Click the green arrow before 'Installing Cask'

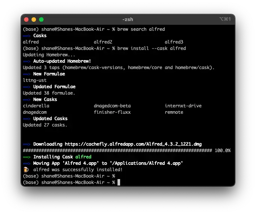coord(27,157)
